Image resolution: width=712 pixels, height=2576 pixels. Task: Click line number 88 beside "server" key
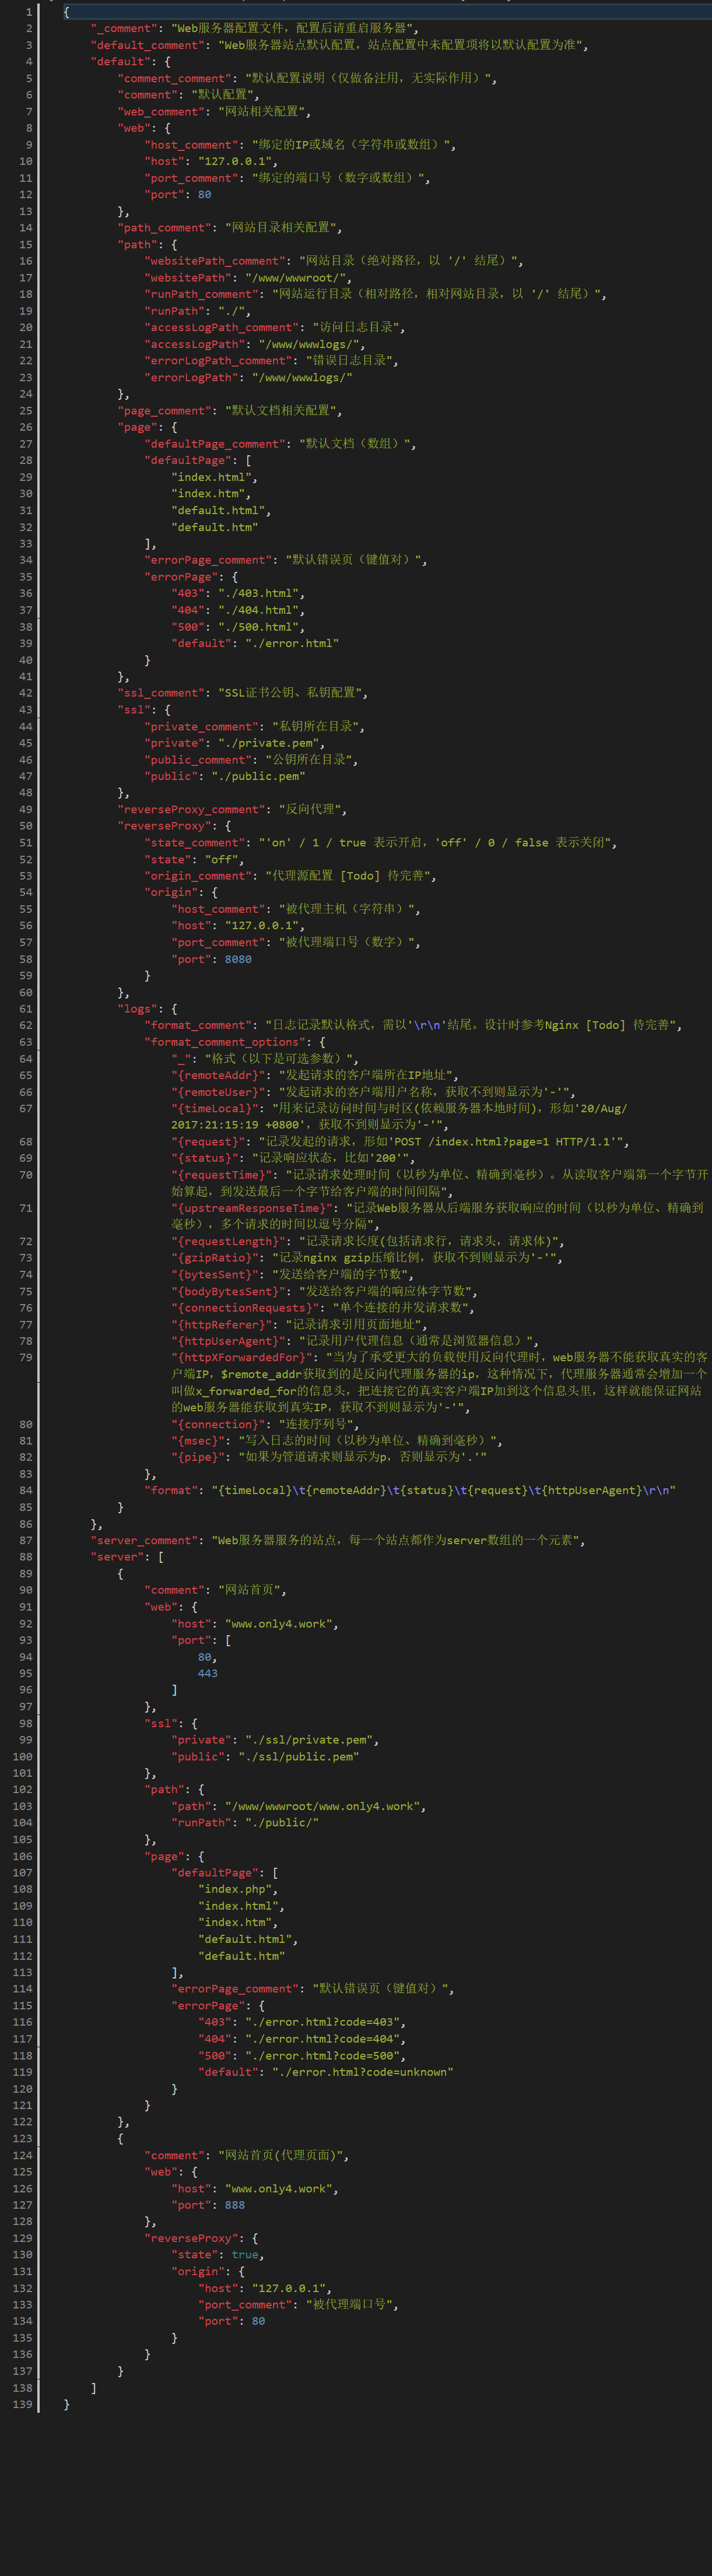click(25, 1557)
